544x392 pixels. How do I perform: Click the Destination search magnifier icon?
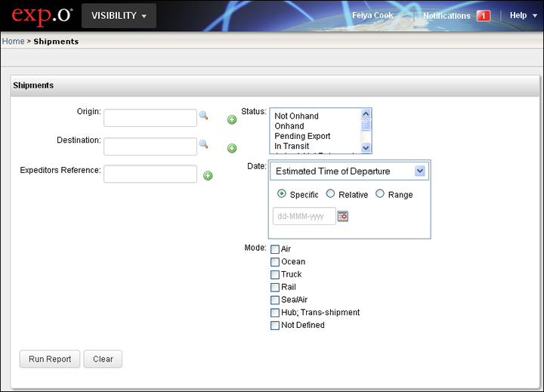click(203, 144)
